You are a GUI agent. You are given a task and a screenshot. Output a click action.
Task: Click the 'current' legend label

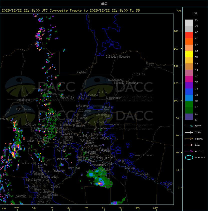pyautogui.click(x=200, y=158)
